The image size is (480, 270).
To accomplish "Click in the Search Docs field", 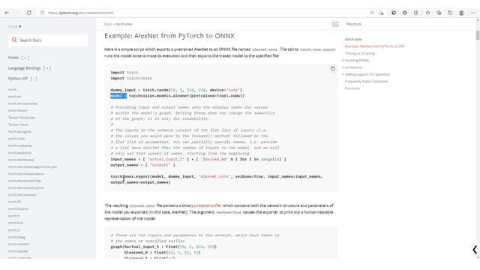I will (x=48, y=40).
